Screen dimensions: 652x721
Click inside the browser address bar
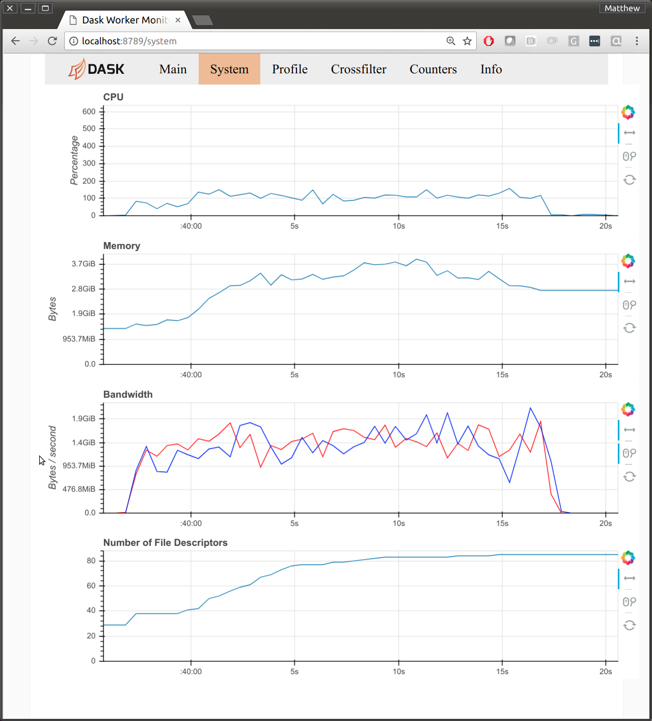pos(255,41)
